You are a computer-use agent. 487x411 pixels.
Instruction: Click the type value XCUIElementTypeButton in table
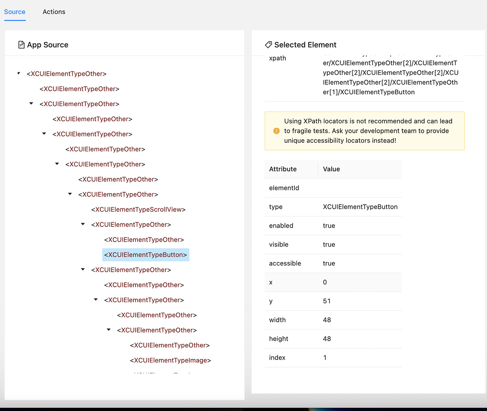(360, 207)
